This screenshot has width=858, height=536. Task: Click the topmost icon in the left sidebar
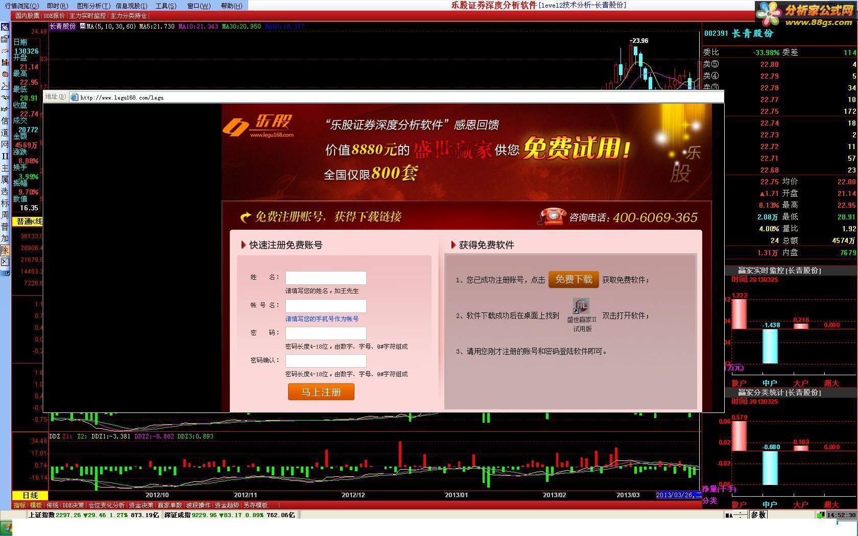[x=5, y=27]
